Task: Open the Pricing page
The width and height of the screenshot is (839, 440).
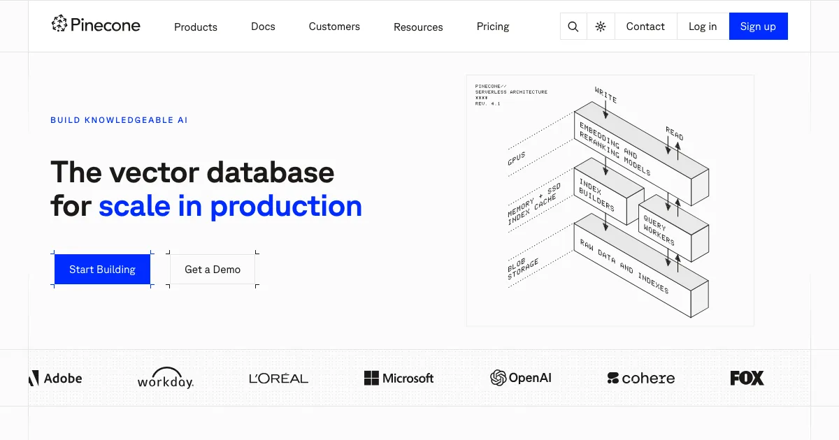Action: coord(493,27)
